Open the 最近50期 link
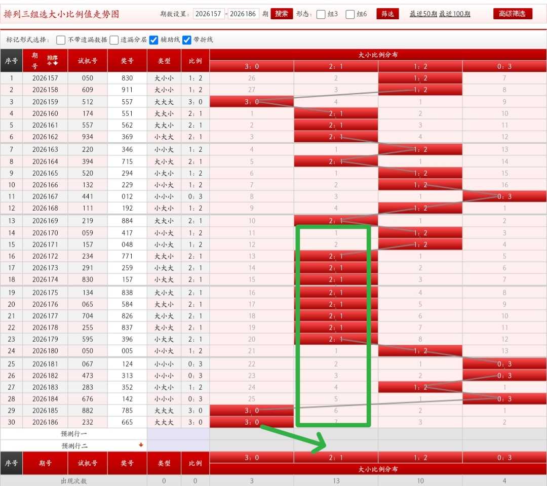Screen dimensions: 547x486 pyautogui.click(x=423, y=14)
